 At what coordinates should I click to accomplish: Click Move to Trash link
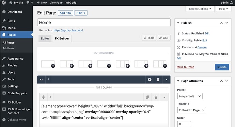(185, 67)
